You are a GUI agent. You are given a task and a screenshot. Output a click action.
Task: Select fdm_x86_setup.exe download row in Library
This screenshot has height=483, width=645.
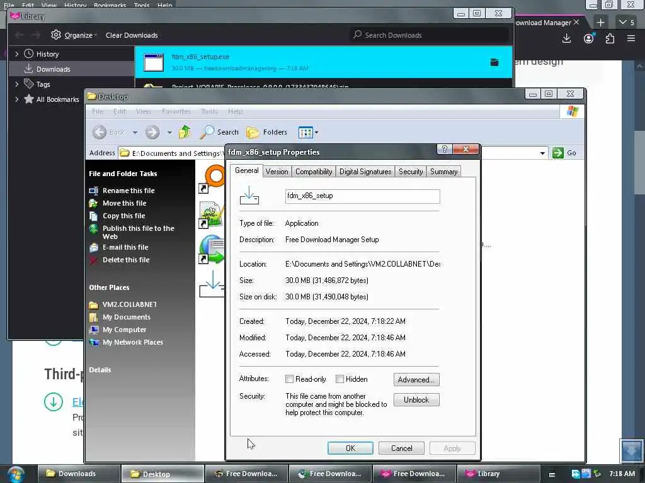(x=324, y=62)
